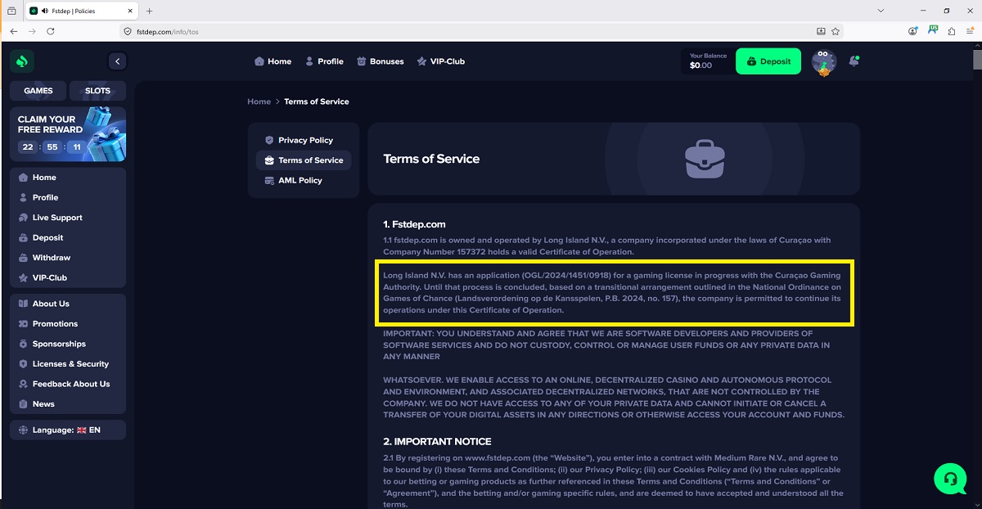The image size is (982, 509).
Task: Click the install/download page icon in address bar
Action: tap(821, 31)
